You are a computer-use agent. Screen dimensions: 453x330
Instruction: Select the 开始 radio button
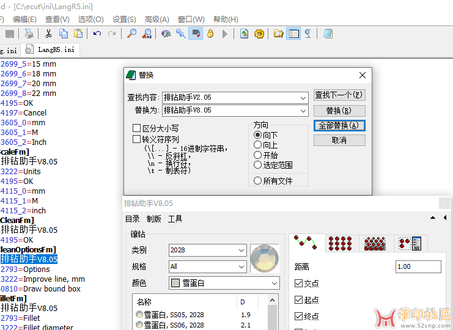point(257,155)
